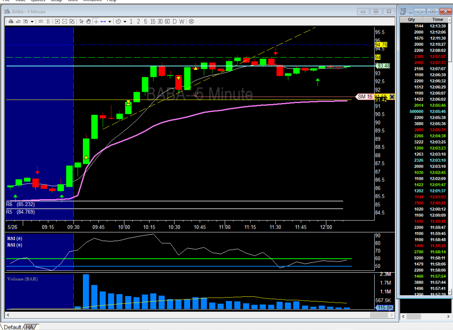Viewport: 453px width, 330px height.
Task: Switch chart to Daily (D) interval
Action: coord(174,21)
